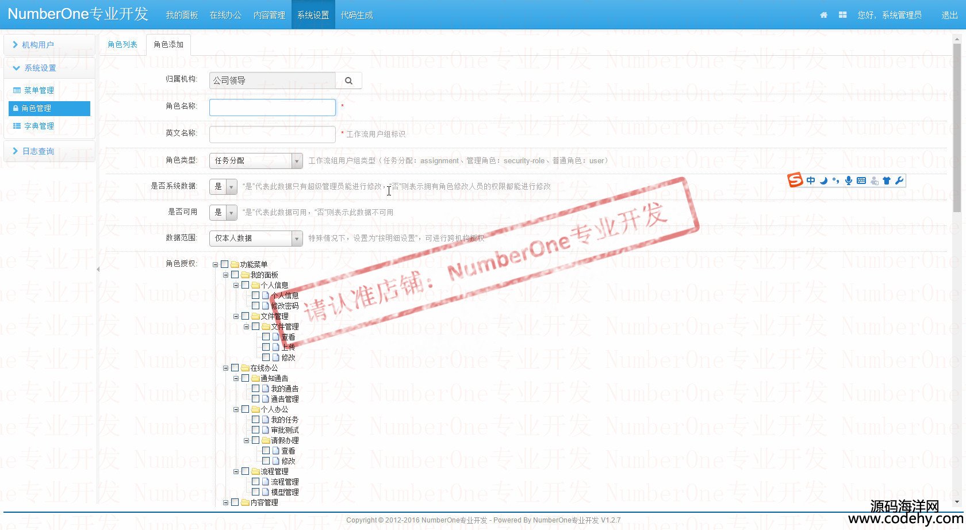Click the NumberOne专业开发 header logo
Viewport: 966px width, 530px height.
point(78,14)
